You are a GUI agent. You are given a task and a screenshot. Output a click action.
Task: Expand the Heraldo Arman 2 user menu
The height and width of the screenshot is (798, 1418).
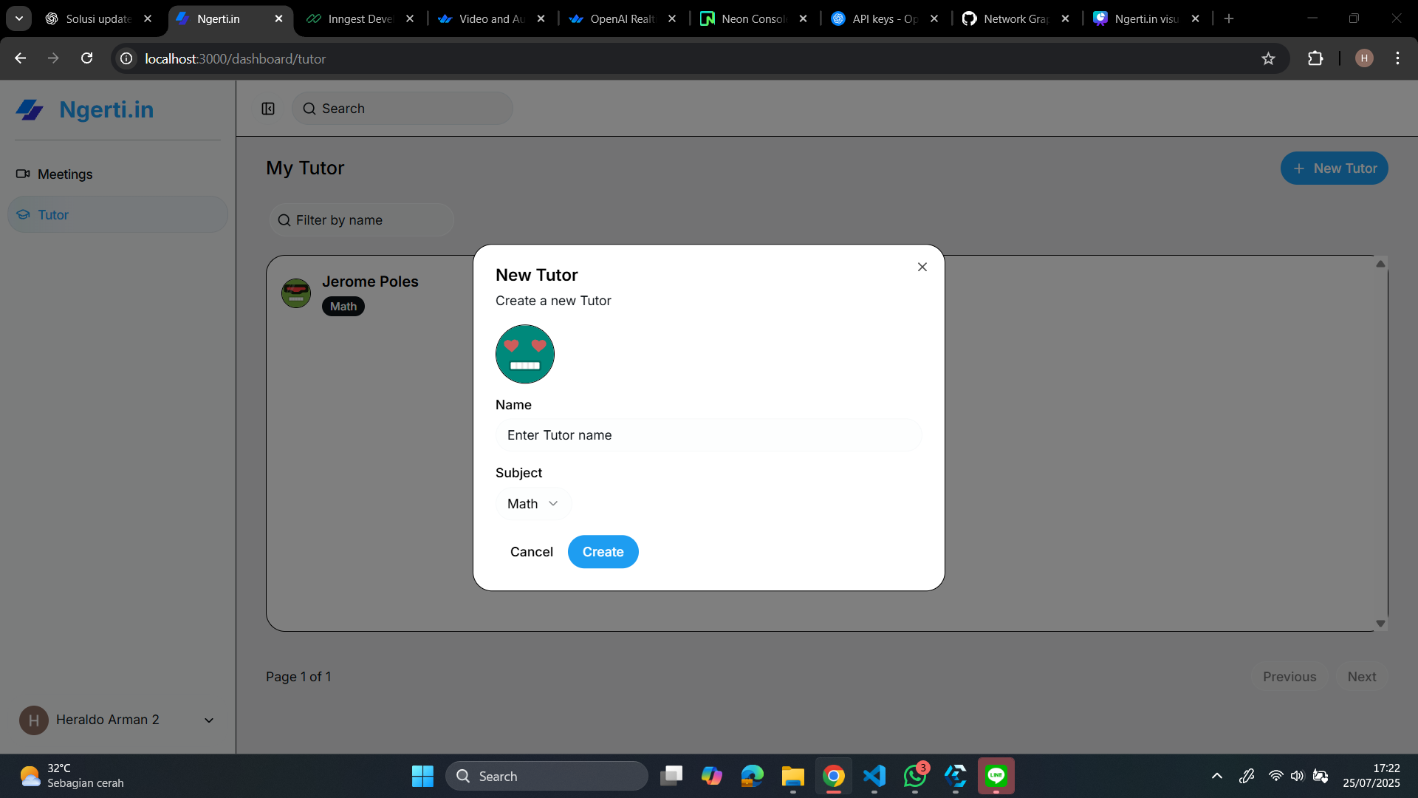click(209, 720)
